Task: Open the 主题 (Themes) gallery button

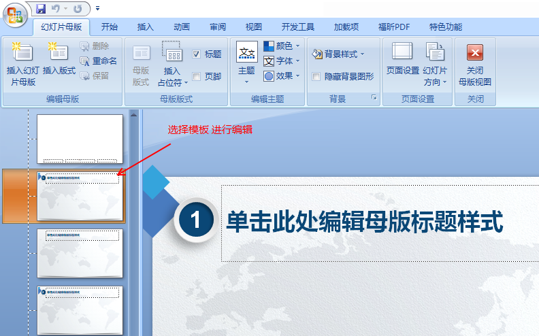Action: pyautogui.click(x=246, y=61)
